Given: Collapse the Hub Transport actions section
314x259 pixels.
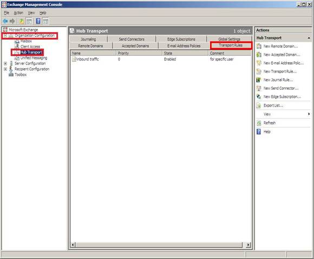Looking at the screenshot, I should 309,38.
